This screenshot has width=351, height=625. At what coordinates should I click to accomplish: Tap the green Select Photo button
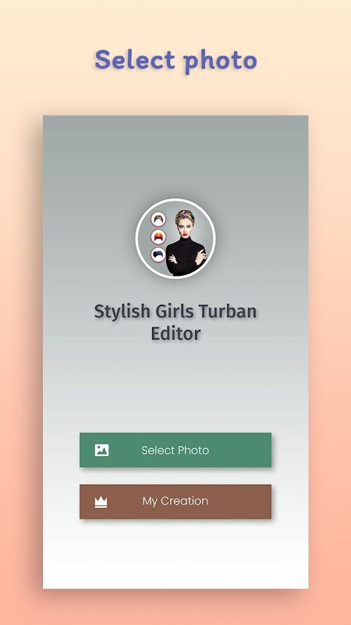(x=175, y=450)
